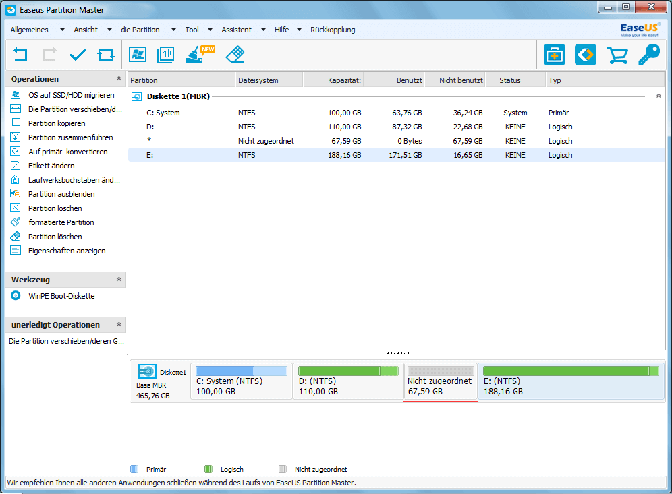Image resolution: width=672 pixels, height=494 pixels.
Task: Apply pending operations with the checkmark icon
Action: [x=78, y=55]
